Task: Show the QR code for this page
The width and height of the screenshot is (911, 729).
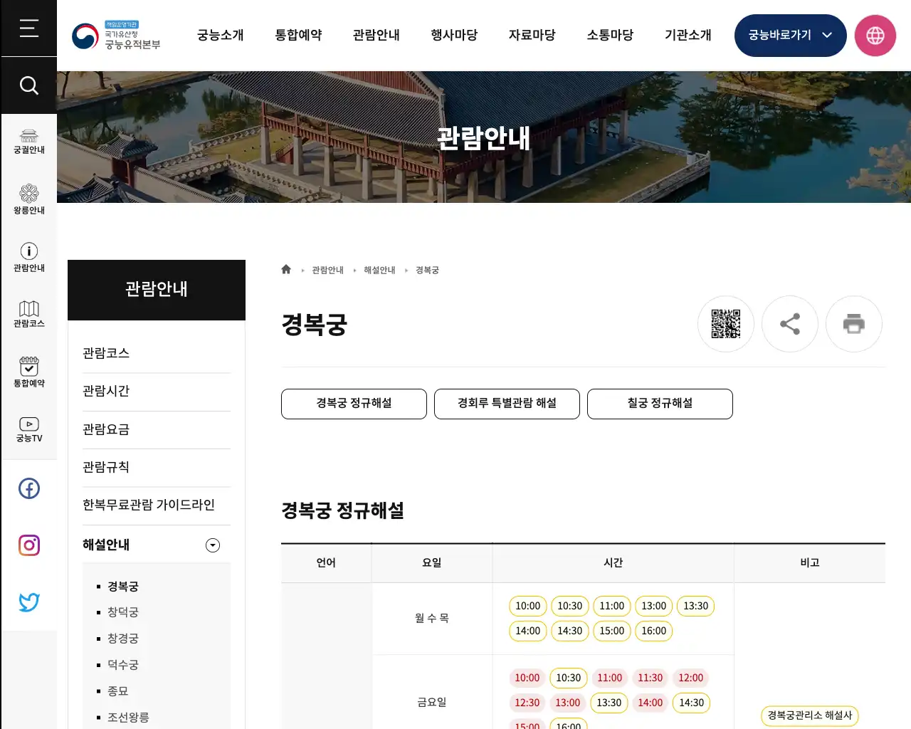Action: (x=725, y=324)
